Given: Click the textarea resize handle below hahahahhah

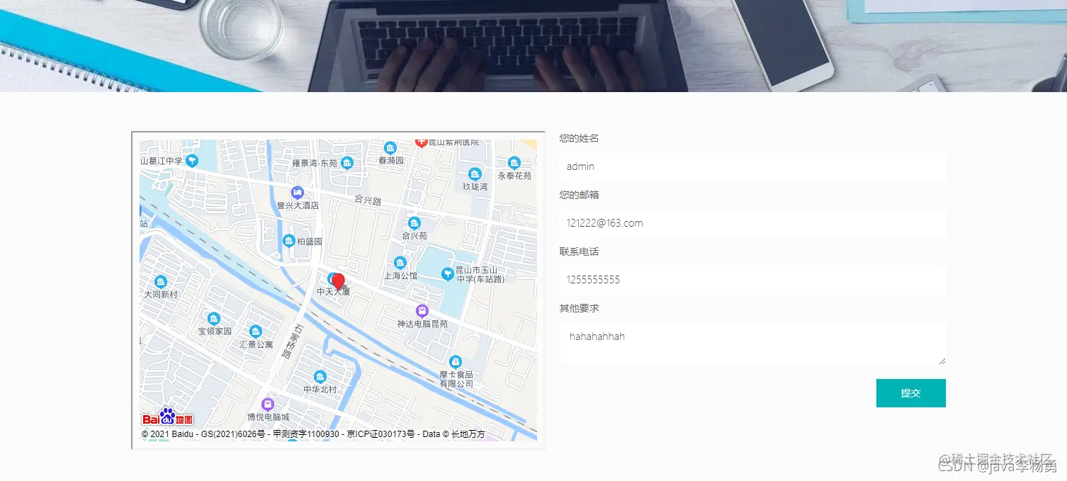Looking at the screenshot, I should (942, 361).
